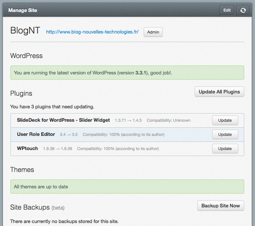Image resolution: width=255 pixels, height=226 pixels.
Task: Click the Manage Site panel title
Action: tap(23, 10)
